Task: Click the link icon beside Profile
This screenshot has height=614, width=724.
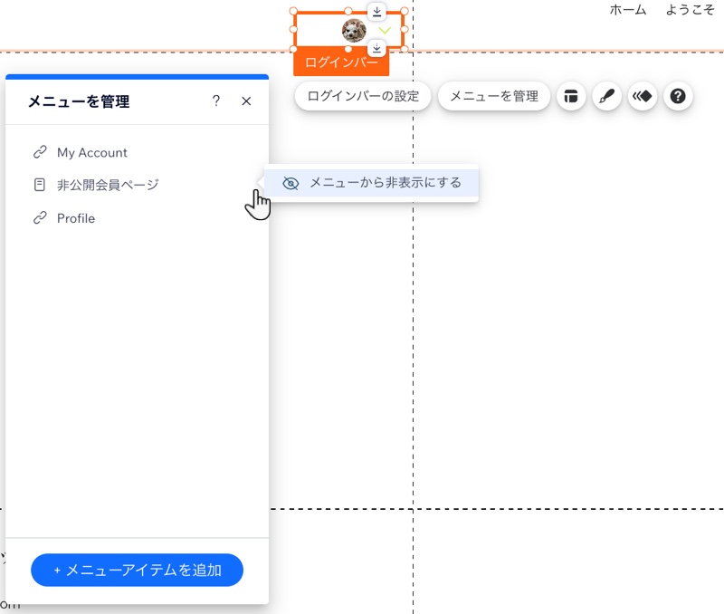Action: click(x=38, y=218)
